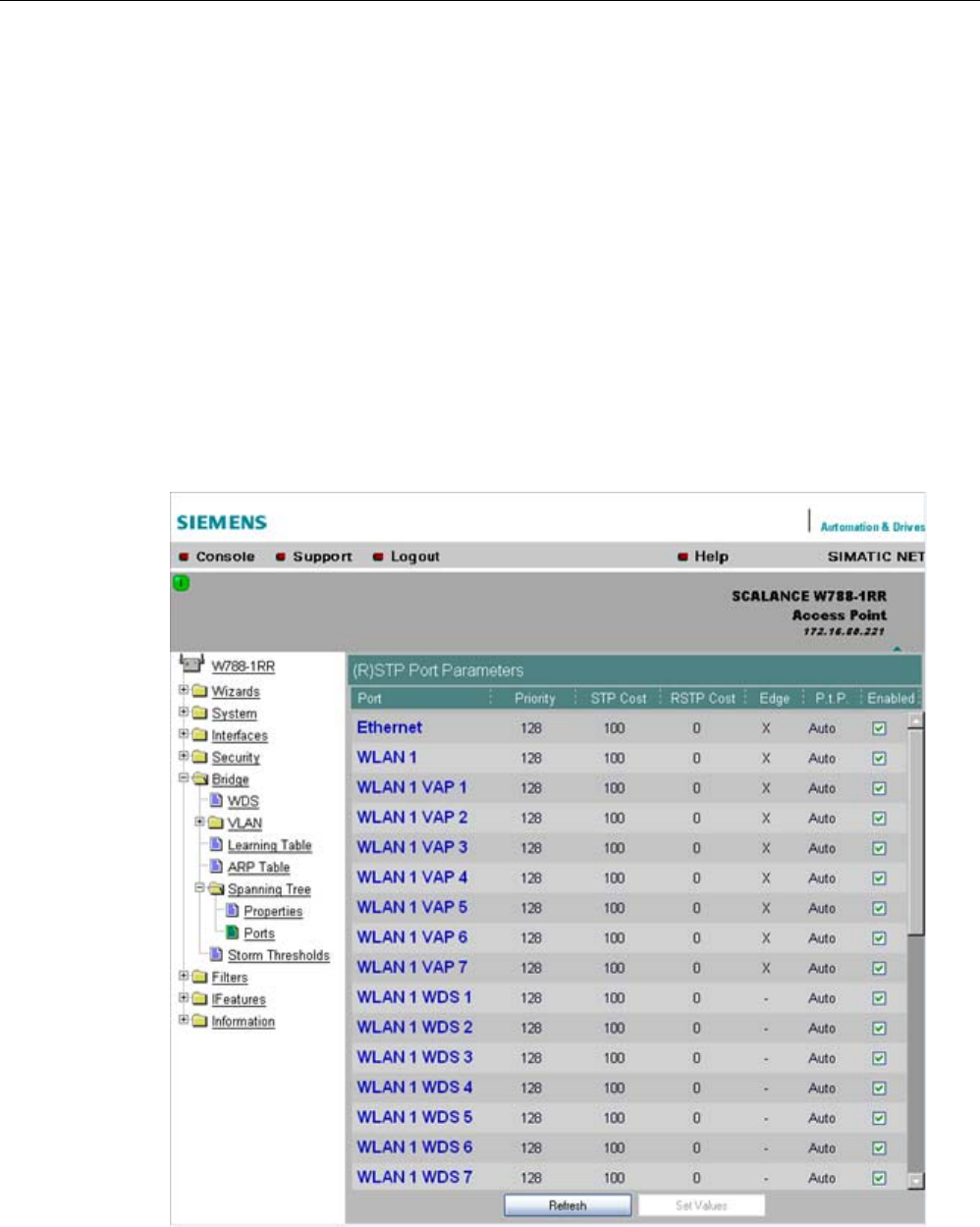Click the Priority column header
980x1227 pixels.
coord(534,699)
